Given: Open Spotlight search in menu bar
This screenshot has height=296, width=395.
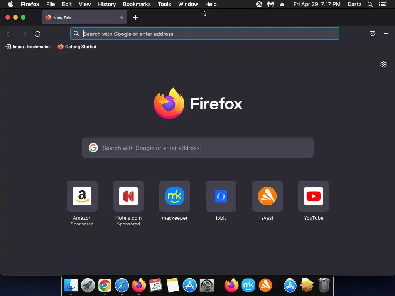Looking at the screenshot, I should 370,4.
